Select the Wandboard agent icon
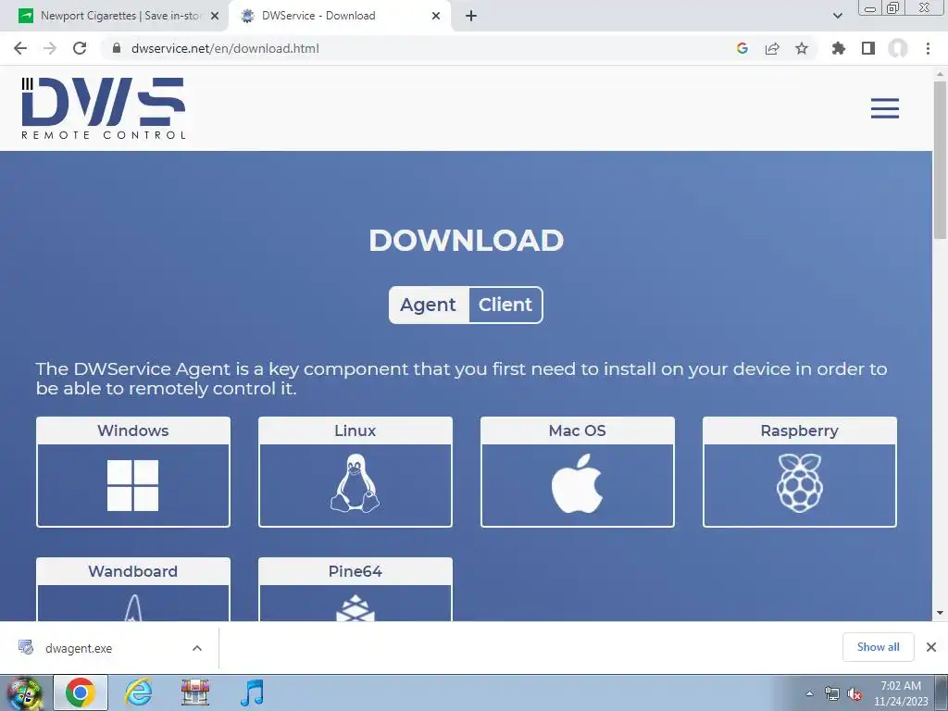This screenshot has width=948, height=711. click(x=133, y=607)
